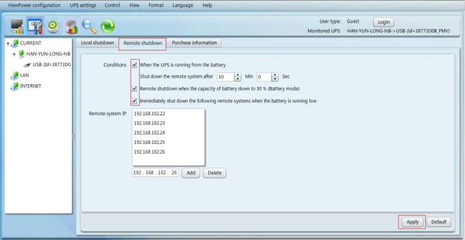Screen dimensions: 465x240
Task: Toggle remote shutdown at 30% battery capacity
Action: coord(134,89)
